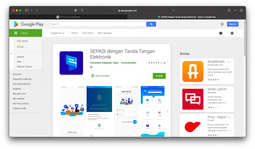Select My apps in the sidebar
The width and height of the screenshot is (255, 149).
22,41
